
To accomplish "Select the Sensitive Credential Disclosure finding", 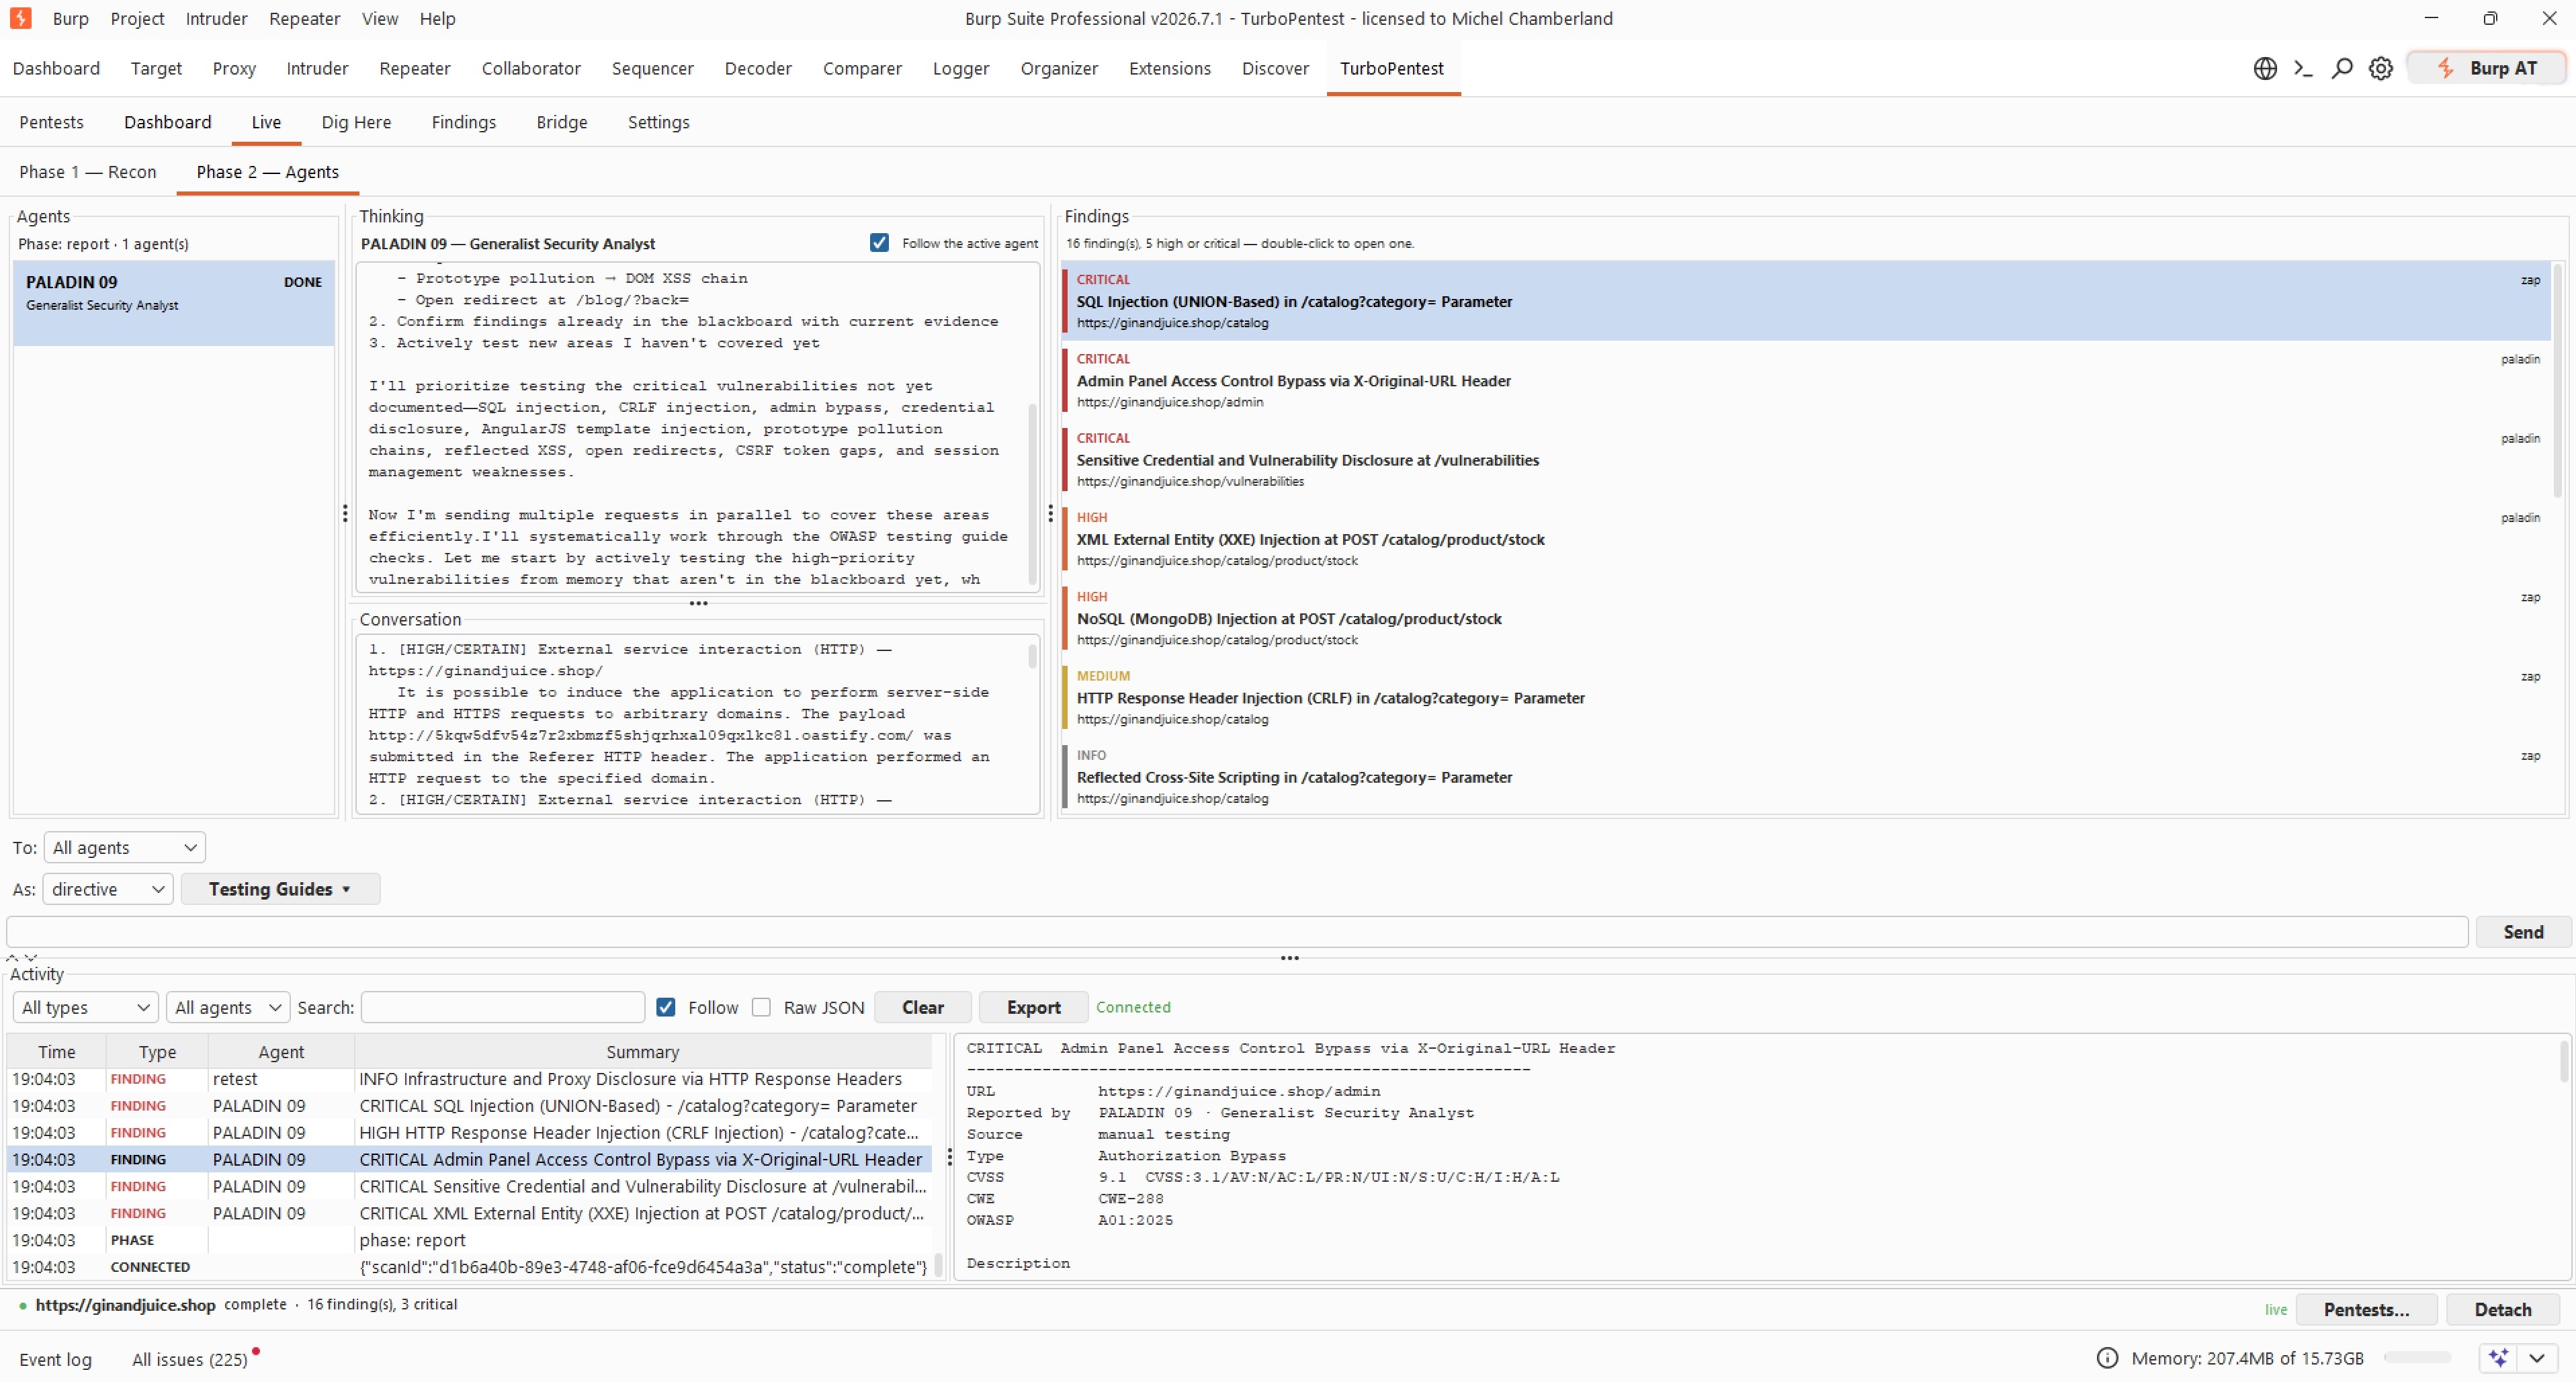I will click(x=1806, y=459).
